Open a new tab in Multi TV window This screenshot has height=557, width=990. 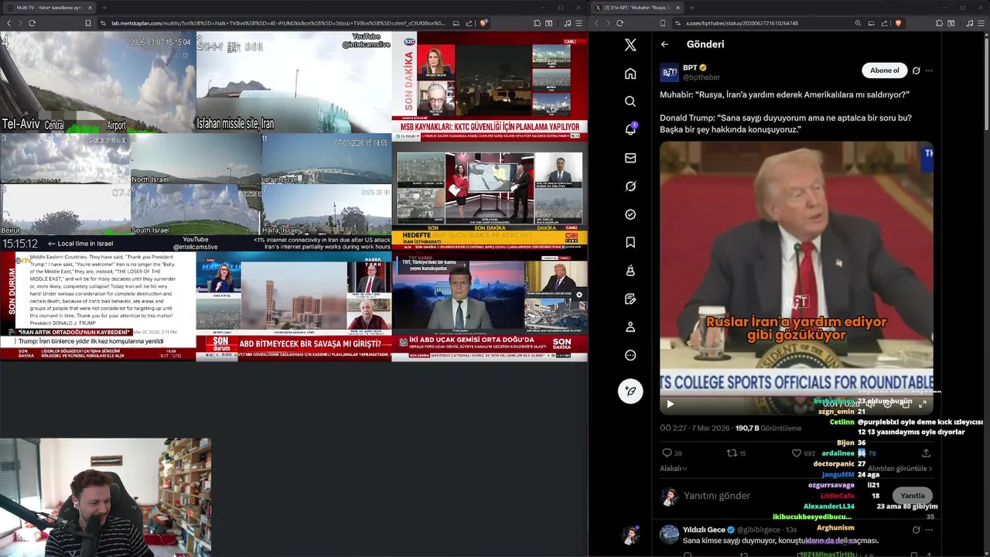tap(104, 8)
